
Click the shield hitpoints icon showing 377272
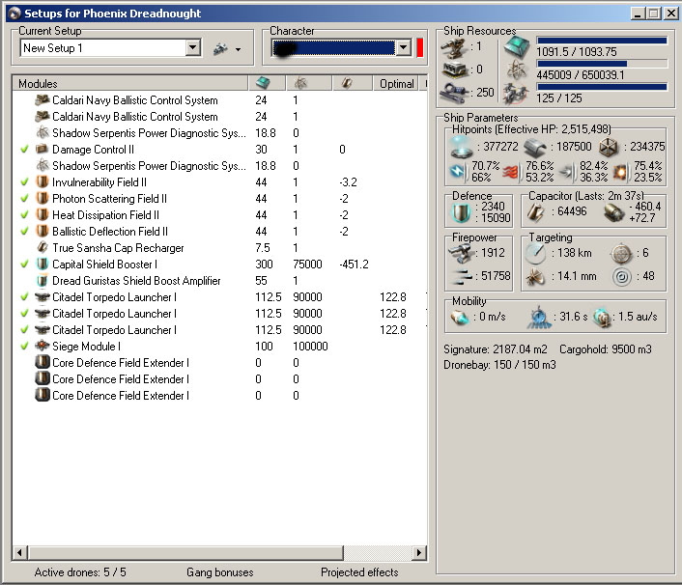[x=461, y=147]
